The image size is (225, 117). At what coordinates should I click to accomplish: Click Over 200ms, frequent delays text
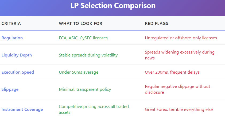172,72
